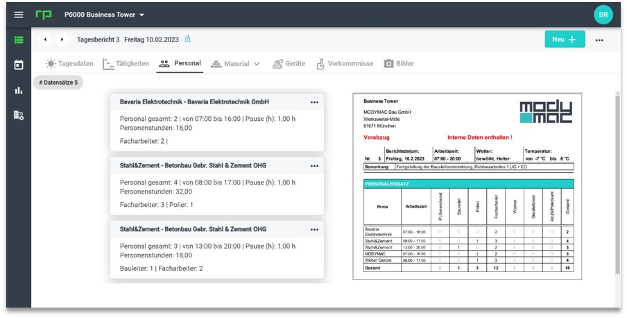The height and width of the screenshot is (318, 627).
Task: Click the Vorabzug label in preview
Action: coord(377,137)
